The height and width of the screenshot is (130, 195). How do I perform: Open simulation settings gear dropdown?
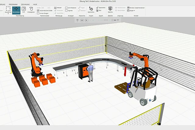click(78, 20)
